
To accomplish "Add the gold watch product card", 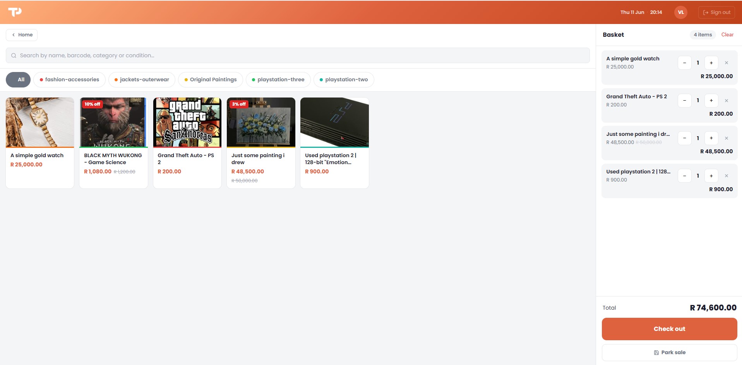I will pyautogui.click(x=40, y=143).
